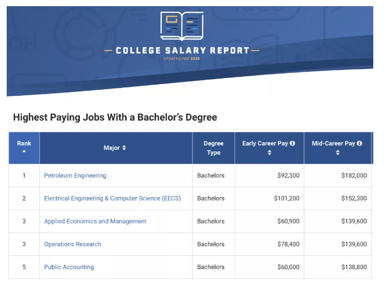Click the open book logo icon
385x282 pixels.
pyautogui.click(x=182, y=26)
